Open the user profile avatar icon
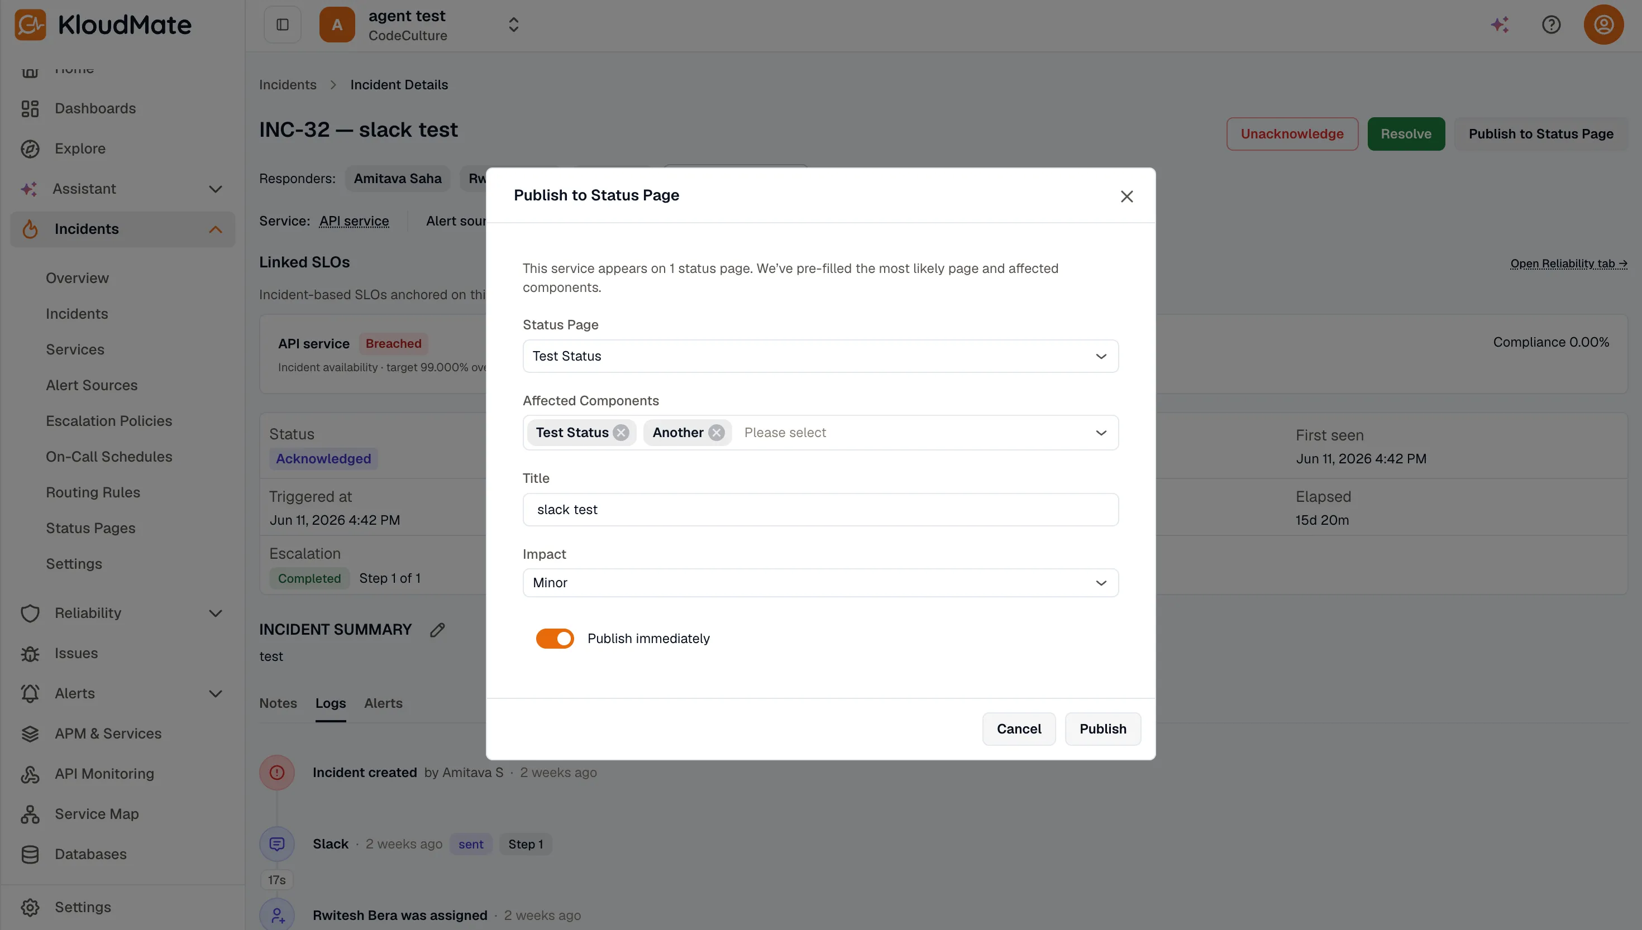The width and height of the screenshot is (1642, 930). (1603, 24)
